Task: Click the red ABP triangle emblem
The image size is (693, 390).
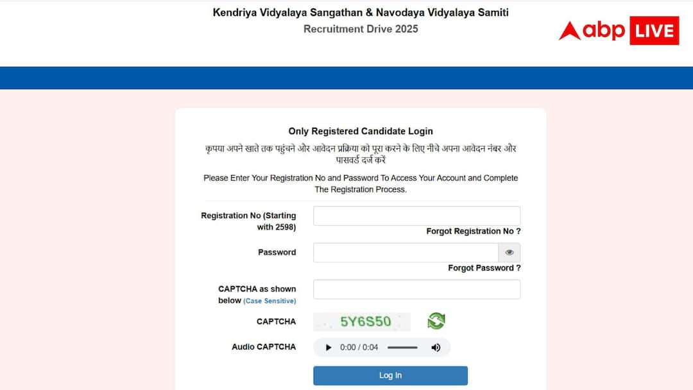Action: click(569, 31)
